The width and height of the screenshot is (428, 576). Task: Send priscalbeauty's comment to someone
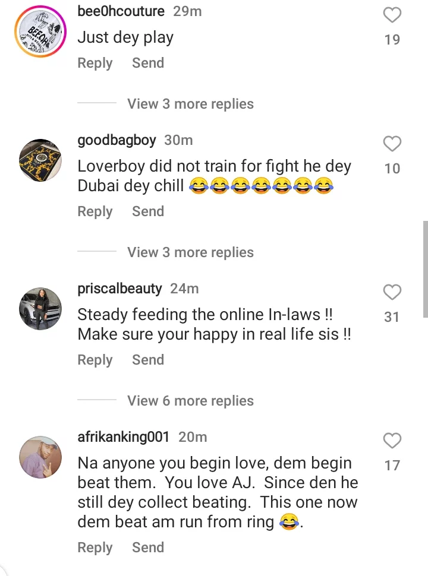(x=148, y=360)
